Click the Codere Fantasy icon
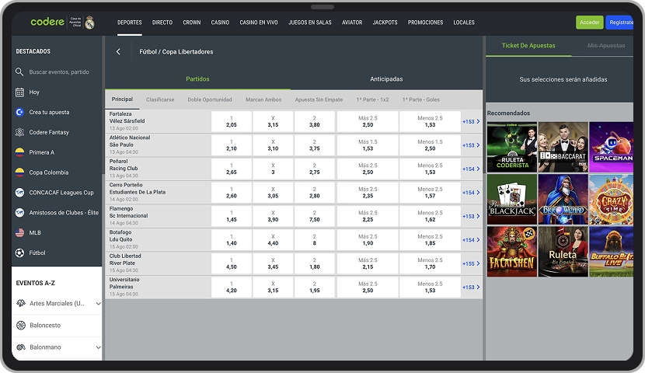This screenshot has width=645, height=373. [x=19, y=132]
